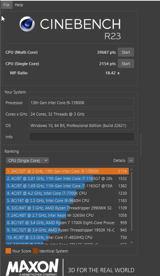
Task: Open the File menu
Action: pos(6,5)
